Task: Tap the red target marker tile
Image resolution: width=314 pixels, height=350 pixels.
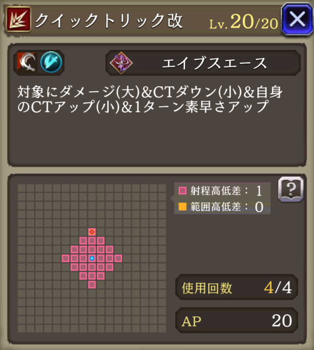Action: pyautogui.click(x=92, y=232)
